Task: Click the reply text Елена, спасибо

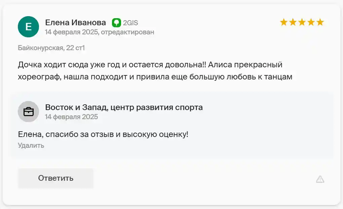Action: coord(103,134)
